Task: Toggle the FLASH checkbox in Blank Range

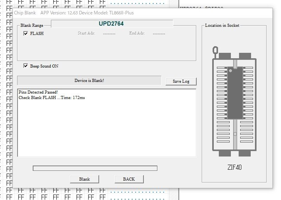Action: click(x=26, y=33)
